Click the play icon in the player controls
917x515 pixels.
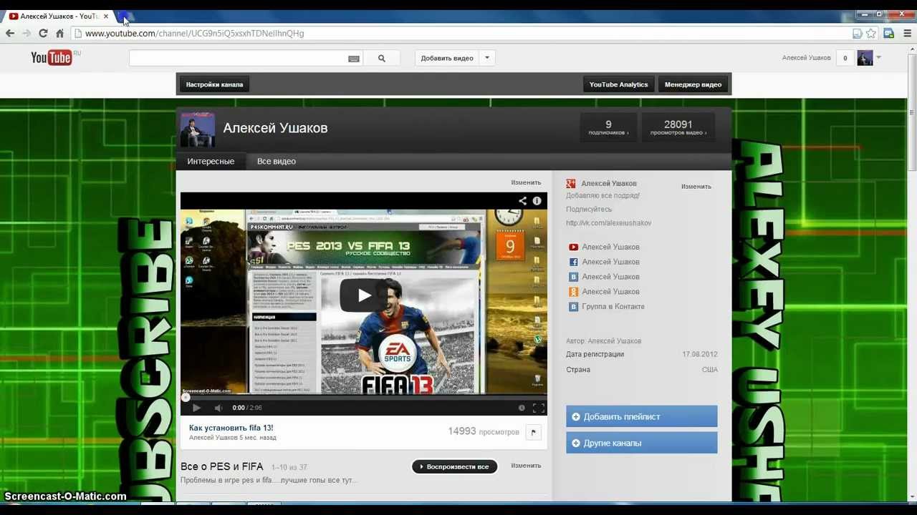click(x=196, y=408)
